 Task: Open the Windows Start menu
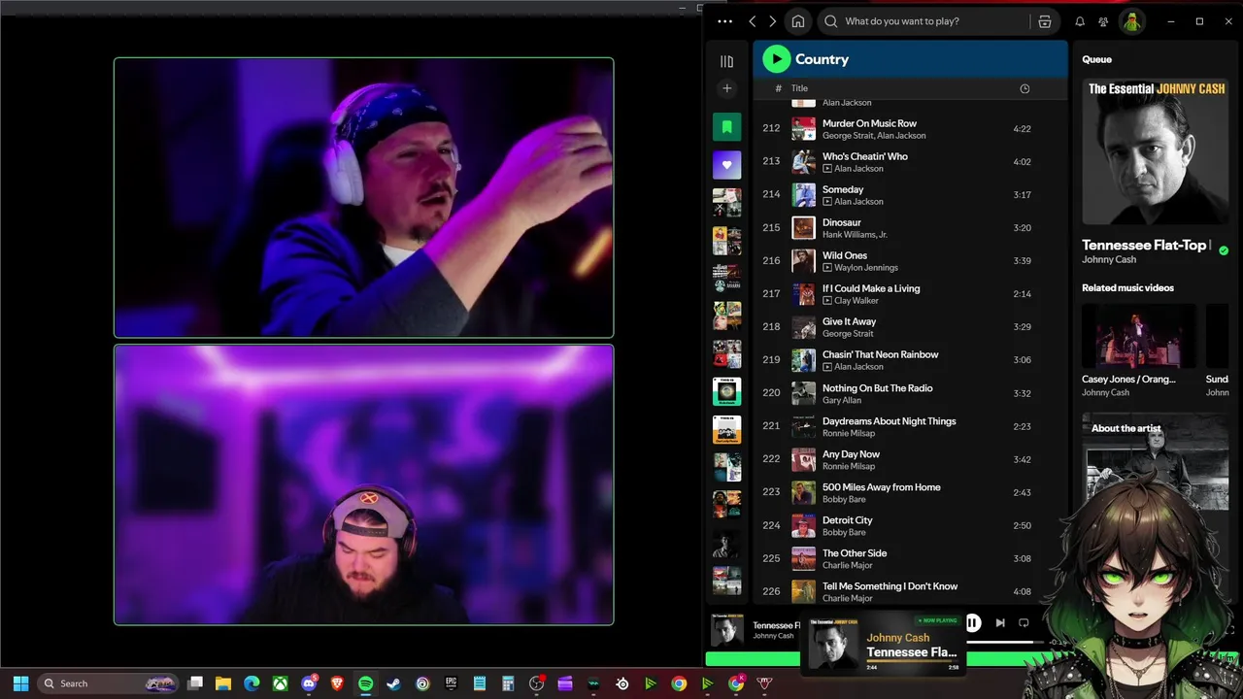(x=20, y=683)
